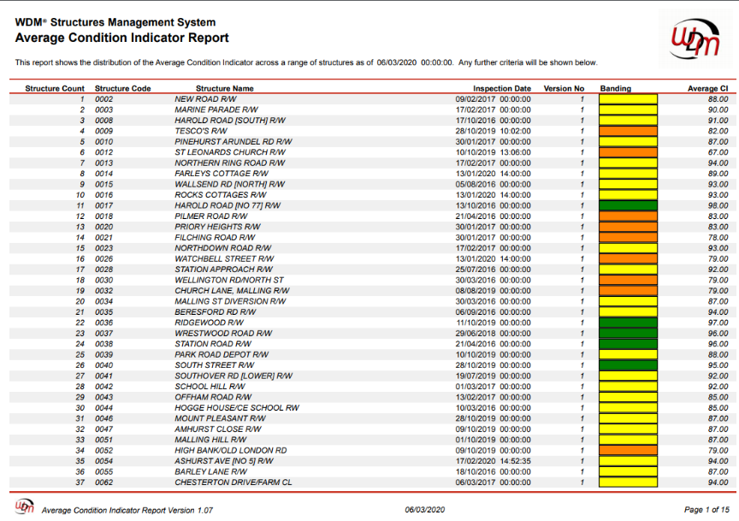This screenshot has width=739, height=521.
Task: Select structure code 0012 in the table
Action: pos(104,152)
